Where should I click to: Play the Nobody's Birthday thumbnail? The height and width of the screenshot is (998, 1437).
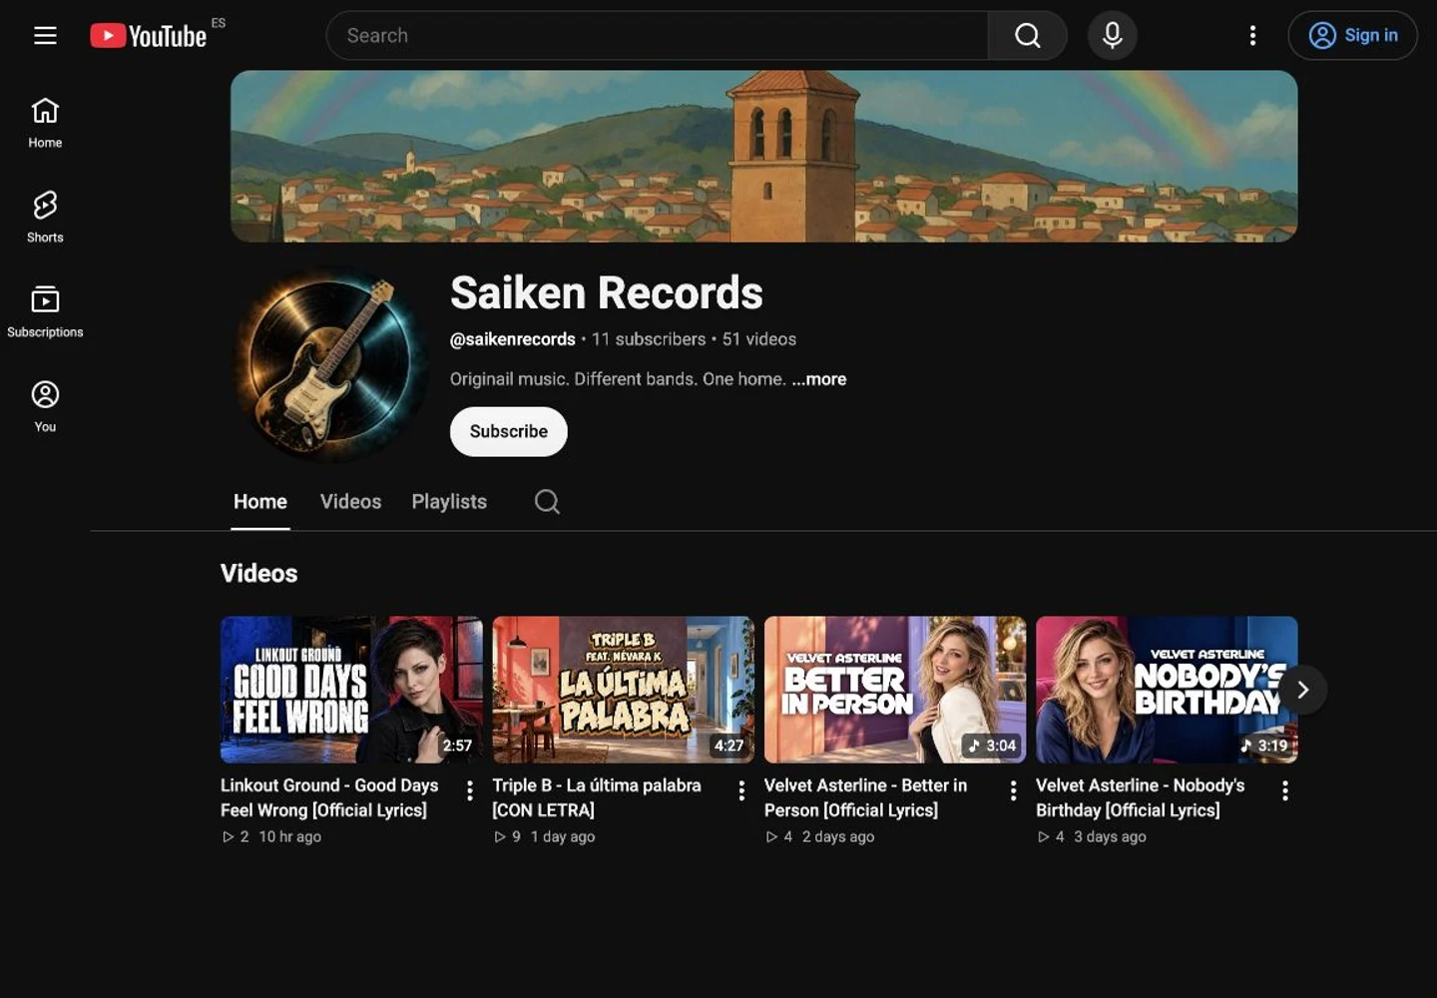[x=1167, y=690]
